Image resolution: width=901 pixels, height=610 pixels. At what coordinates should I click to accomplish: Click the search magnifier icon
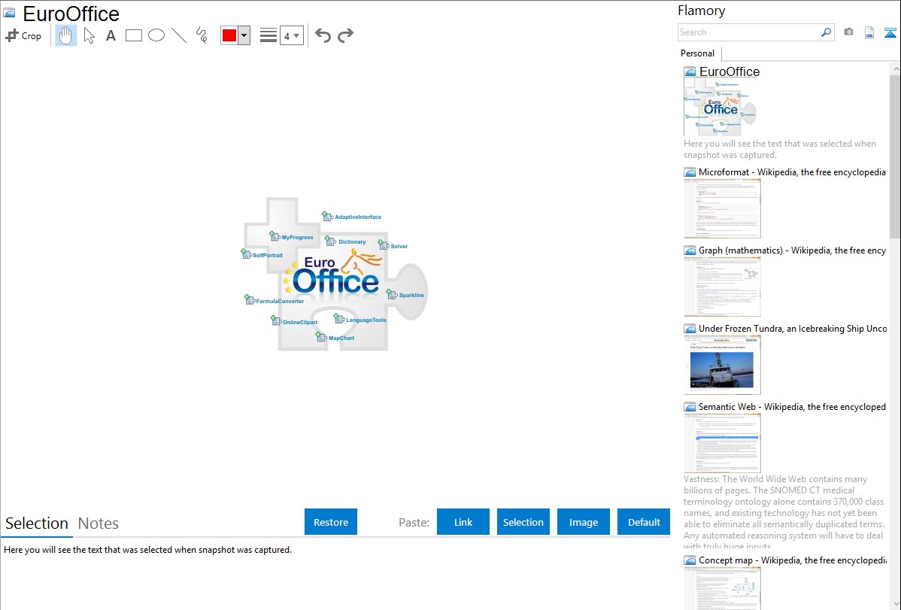click(x=827, y=32)
